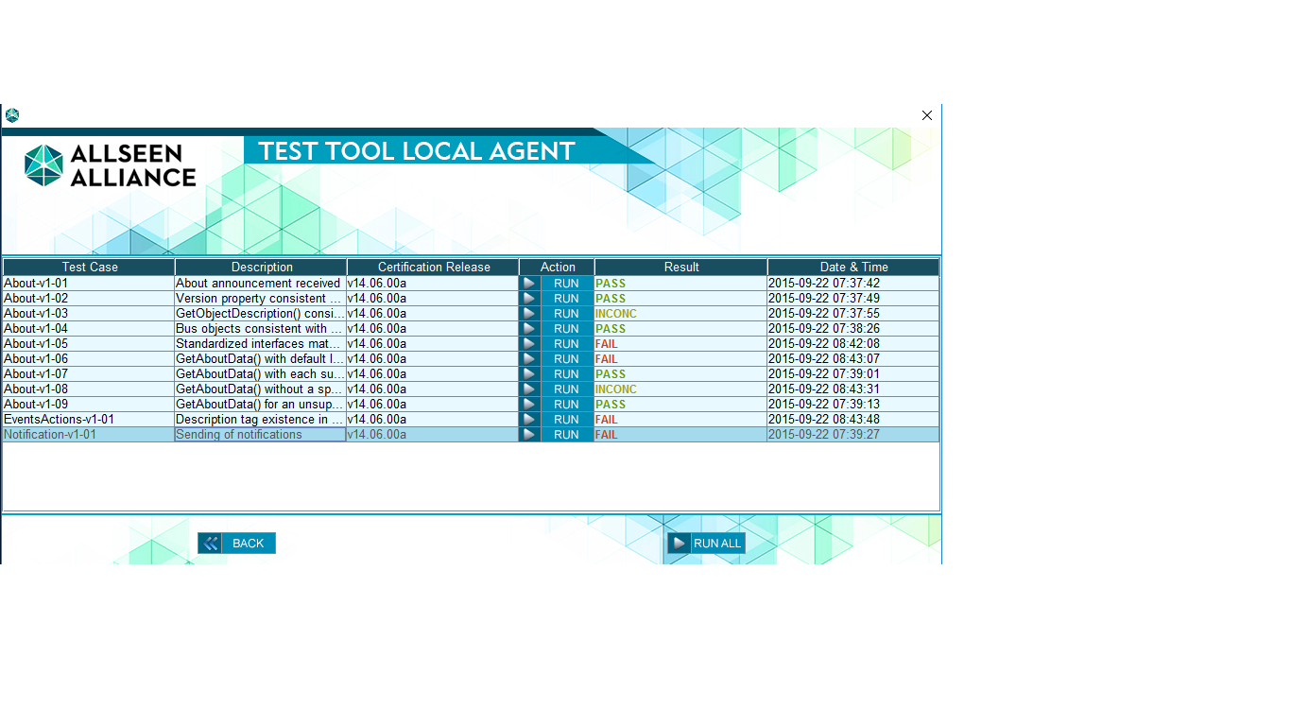Run test Notification-v1-01 via RUN label
This screenshot has width=1291, height=726.
click(567, 434)
